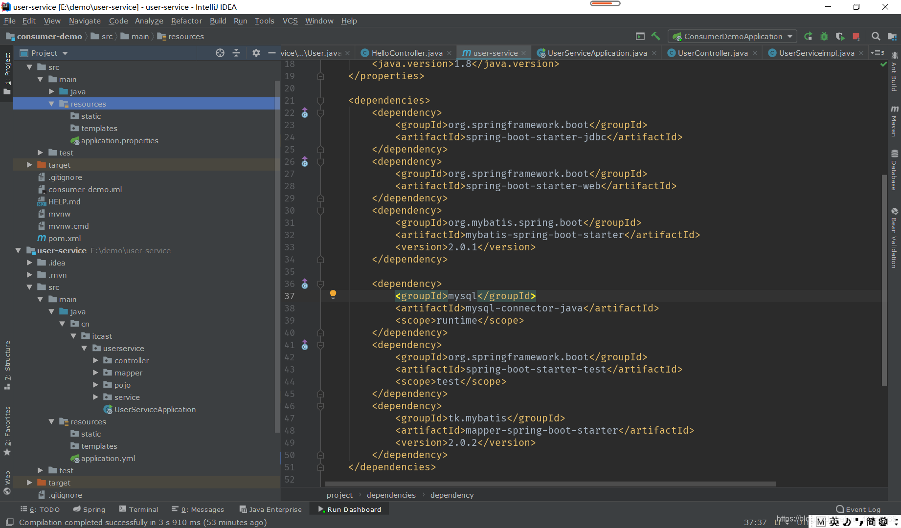
Task: Collapse the consumer-demo resources folder
Action: point(51,104)
